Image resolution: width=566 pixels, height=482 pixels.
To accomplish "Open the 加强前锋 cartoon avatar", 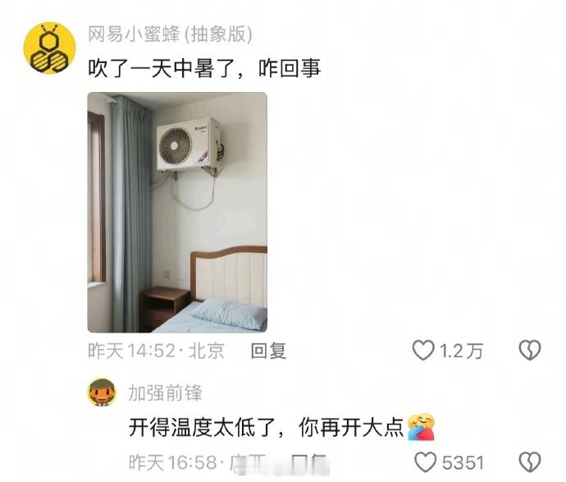I will tap(103, 392).
